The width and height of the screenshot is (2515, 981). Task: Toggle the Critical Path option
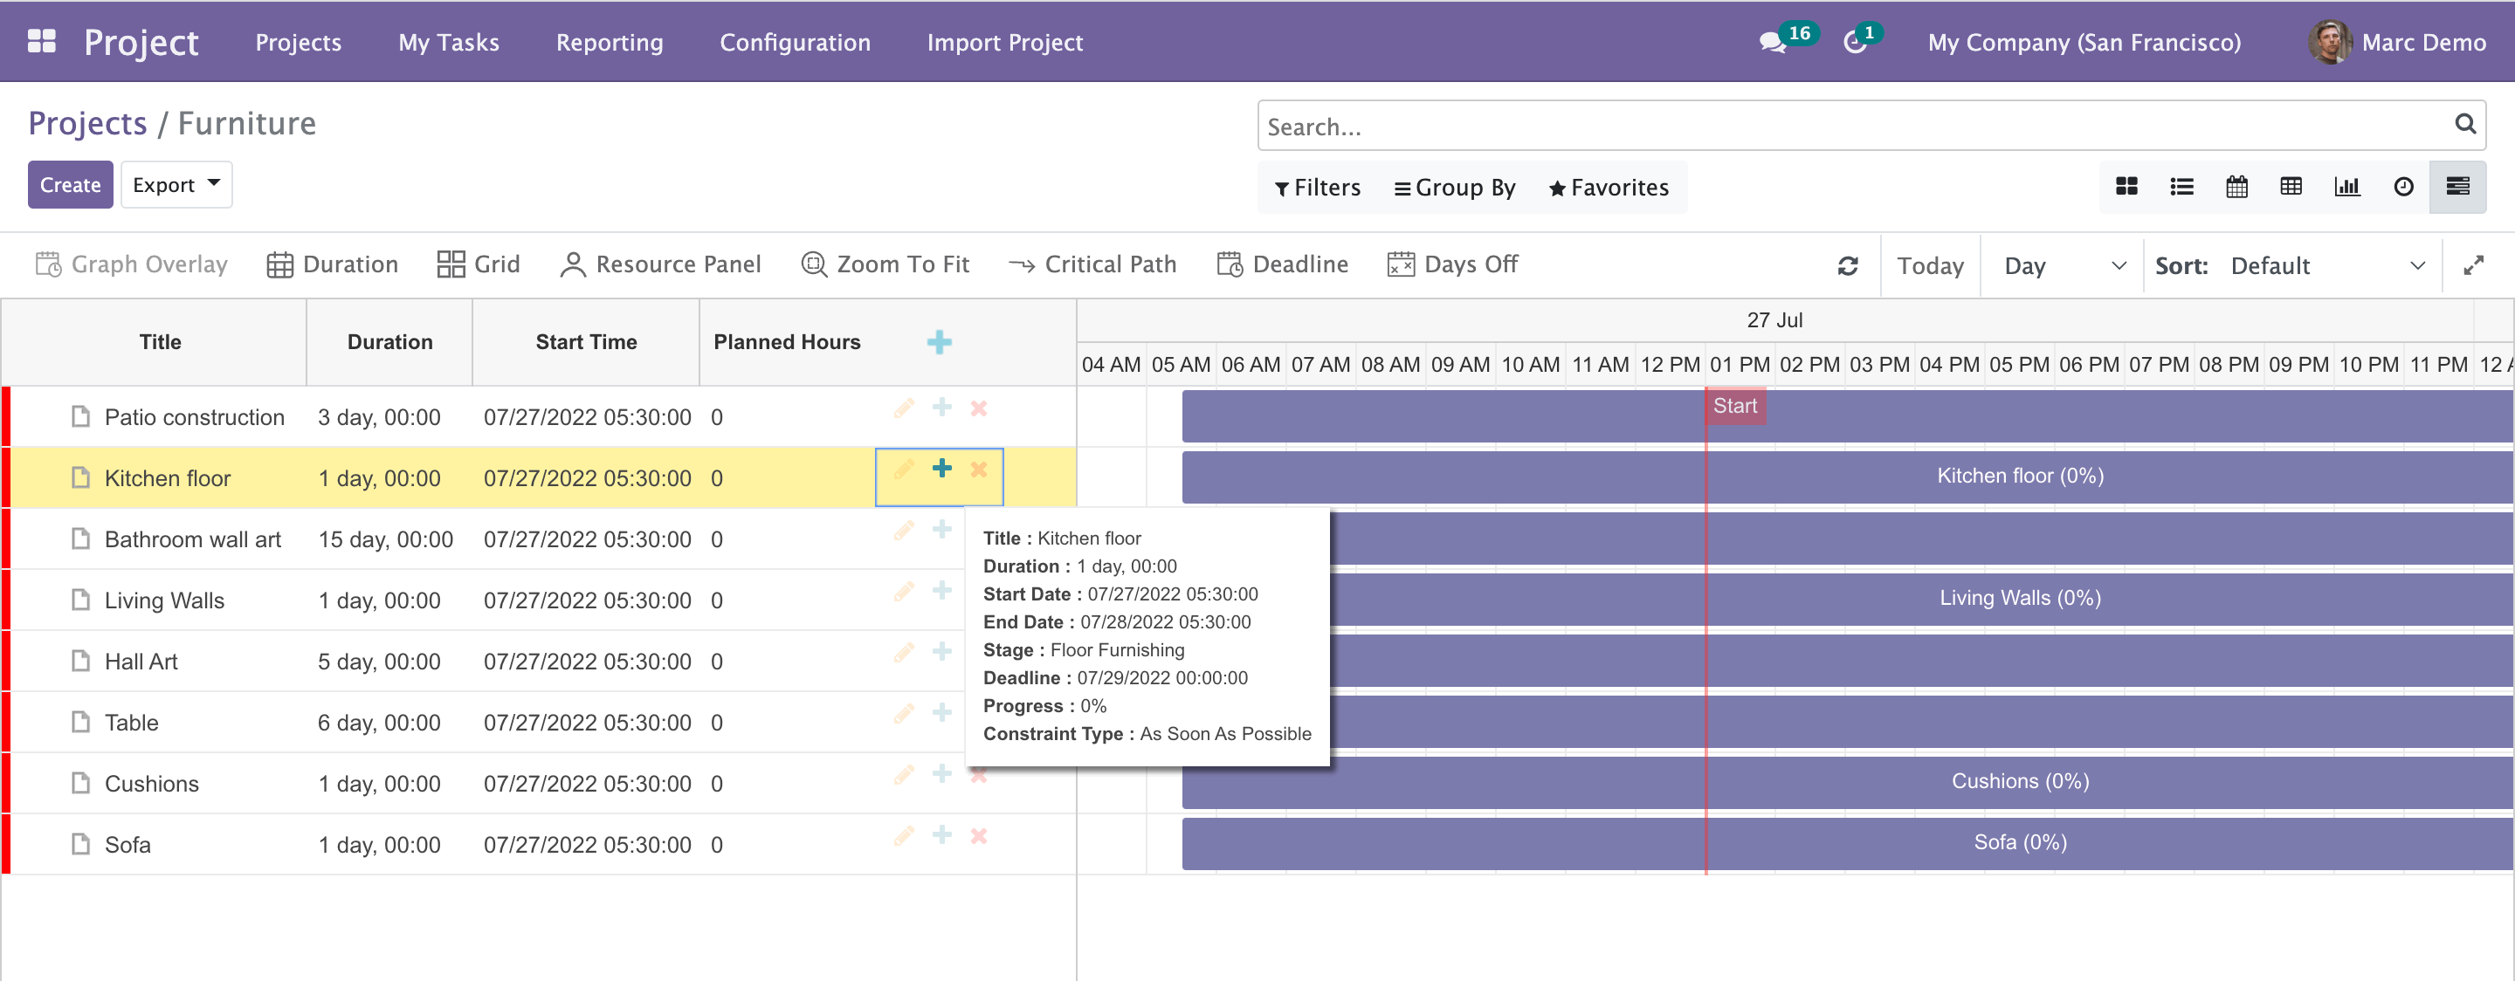click(x=1092, y=264)
